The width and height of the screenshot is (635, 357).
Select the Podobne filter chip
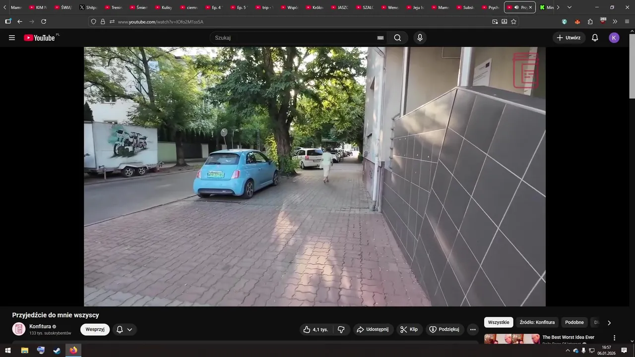[x=574, y=322]
